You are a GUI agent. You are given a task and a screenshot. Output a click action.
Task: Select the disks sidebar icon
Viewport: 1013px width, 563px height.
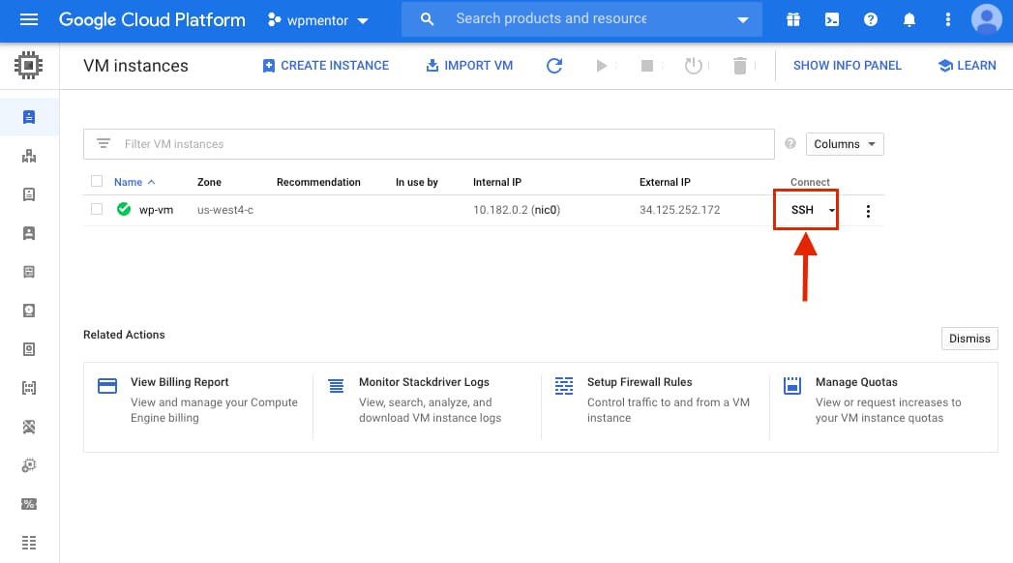click(29, 311)
